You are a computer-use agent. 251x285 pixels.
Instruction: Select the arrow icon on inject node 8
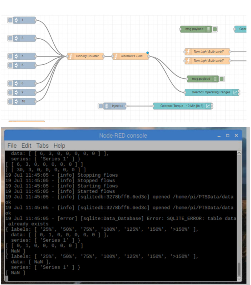point(16,83)
